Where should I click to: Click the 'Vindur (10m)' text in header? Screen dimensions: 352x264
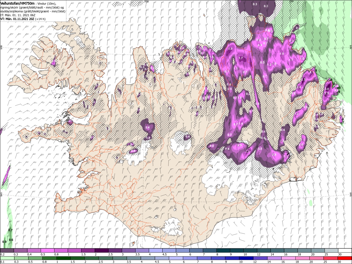pos(46,3)
